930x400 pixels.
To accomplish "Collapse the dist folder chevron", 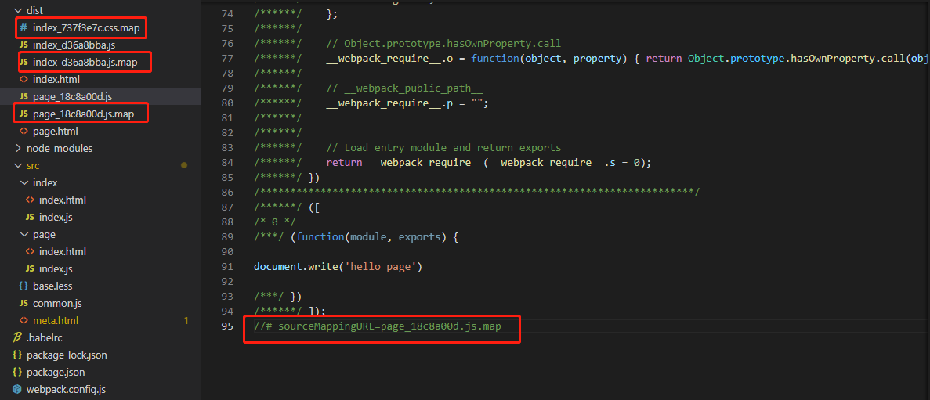I will pos(17,11).
